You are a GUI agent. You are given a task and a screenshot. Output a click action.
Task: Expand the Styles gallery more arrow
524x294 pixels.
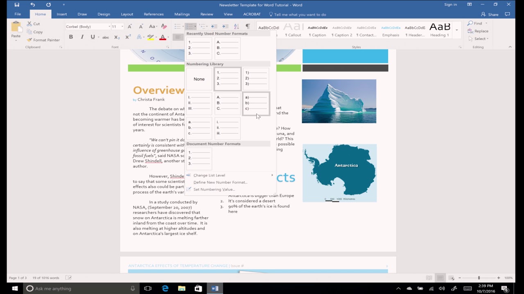[456, 29]
